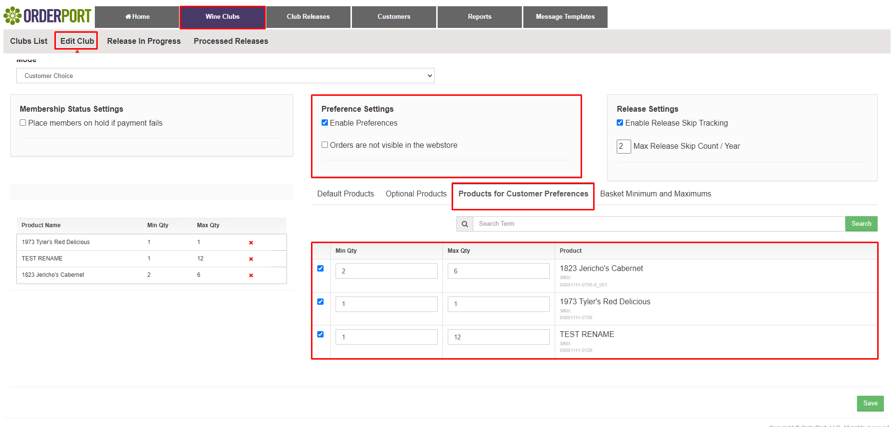Switch to Clubs List tab
The width and height of the screenshot is (895, 427).
[29, 41]
